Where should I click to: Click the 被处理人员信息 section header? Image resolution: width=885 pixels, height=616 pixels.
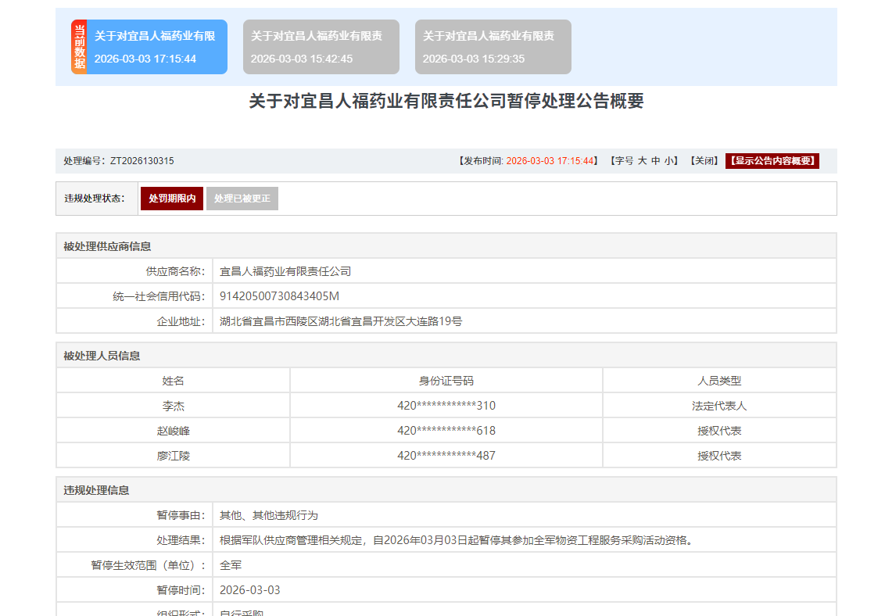pos(102,356)
